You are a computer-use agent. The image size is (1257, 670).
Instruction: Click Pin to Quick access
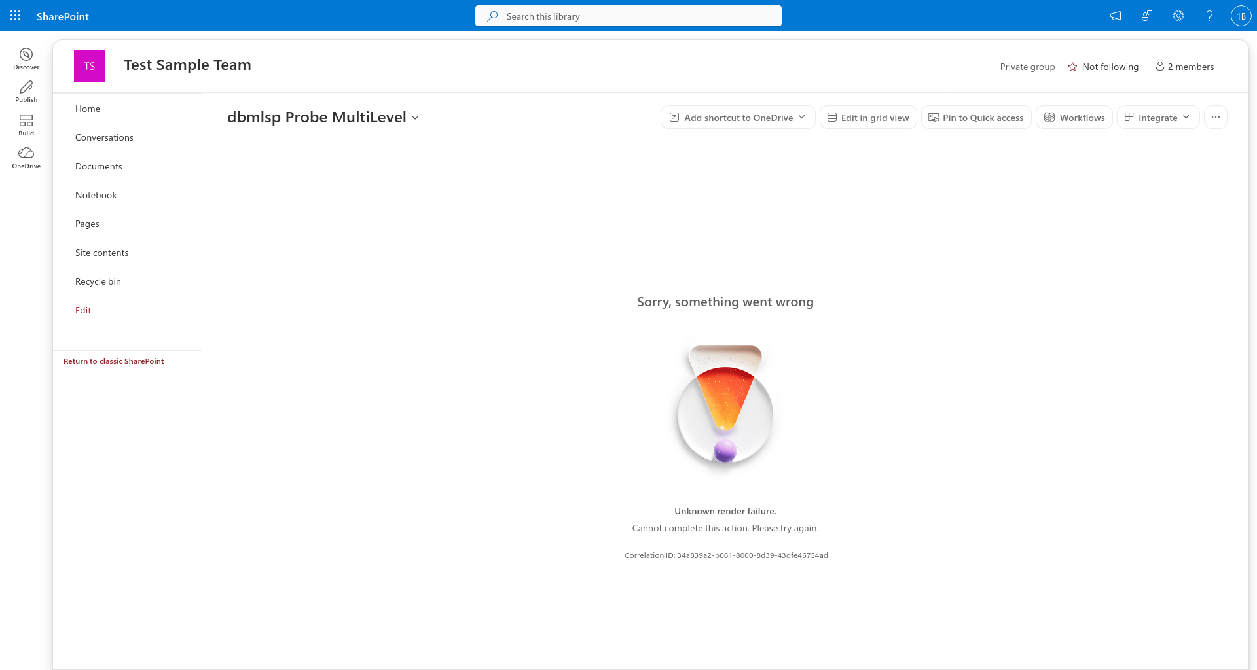tap(976, 117)
